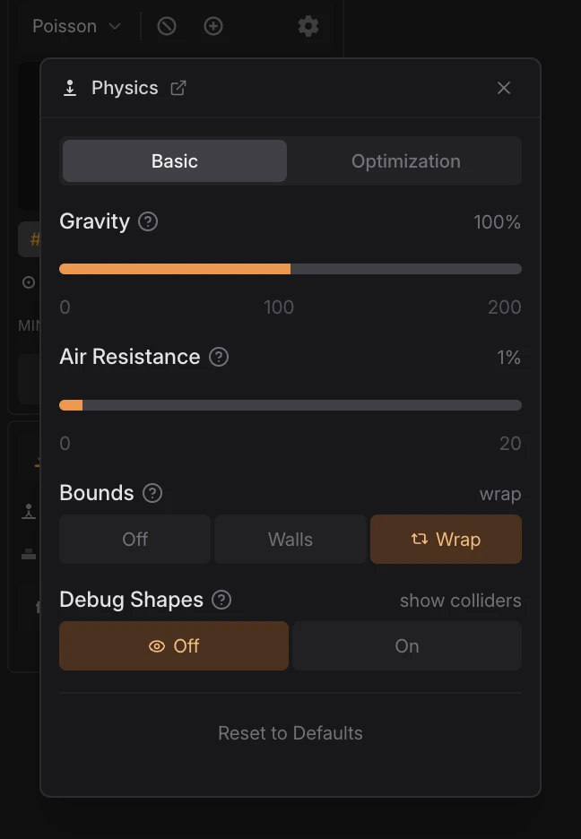Click the Gravity slider track
The width and height of the screenshot is (581, 839).
coord(290,268)
